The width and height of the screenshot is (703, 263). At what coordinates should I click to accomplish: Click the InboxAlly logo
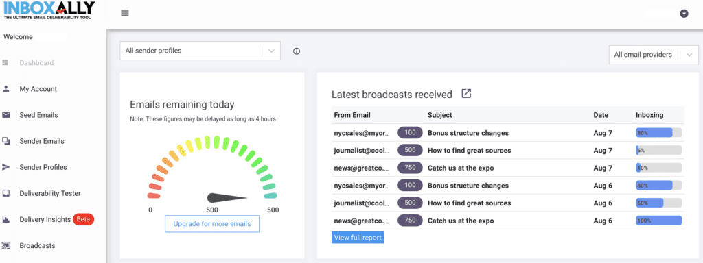[49, 10]
